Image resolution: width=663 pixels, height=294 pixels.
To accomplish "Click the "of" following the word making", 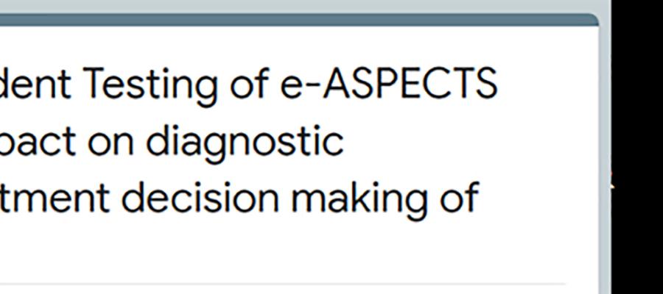I will [x=459, y=198].
